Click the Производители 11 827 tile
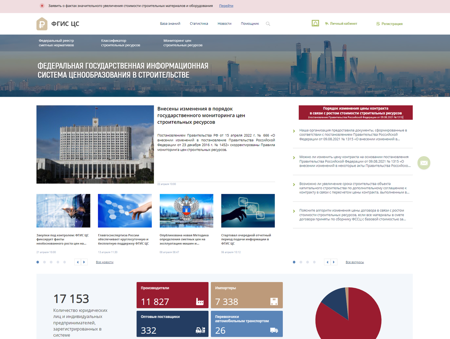 point(172,295)
